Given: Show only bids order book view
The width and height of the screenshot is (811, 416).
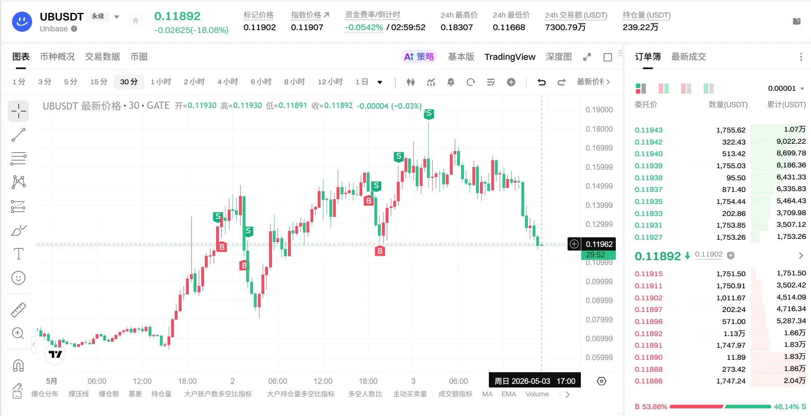Looking at the screenshot, I should coord(709,88).
